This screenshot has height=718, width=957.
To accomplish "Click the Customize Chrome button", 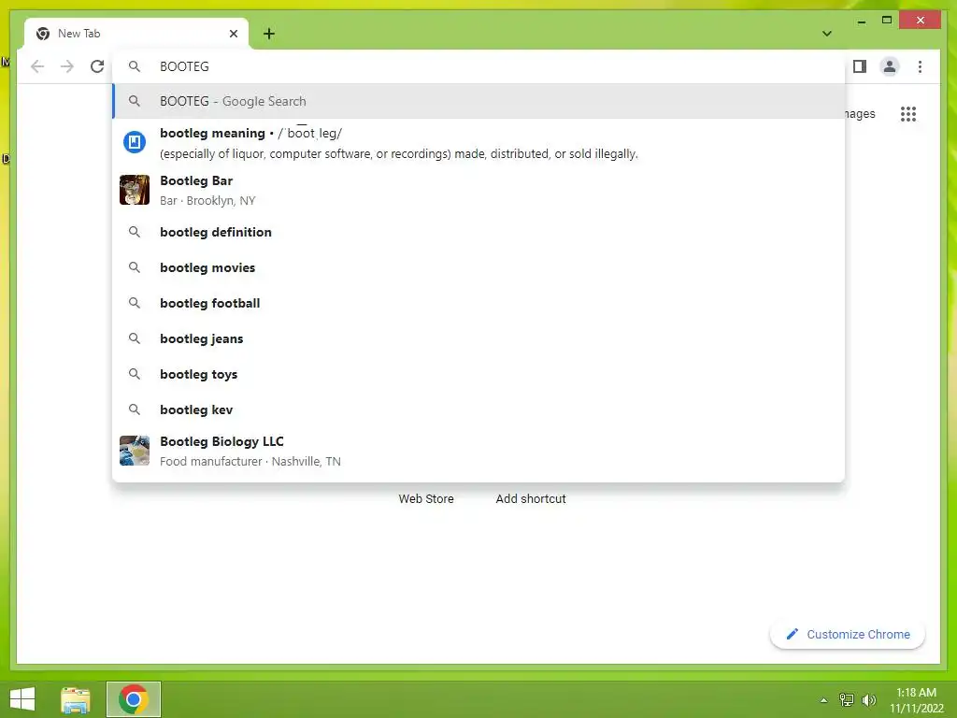I will pos(847,635).
